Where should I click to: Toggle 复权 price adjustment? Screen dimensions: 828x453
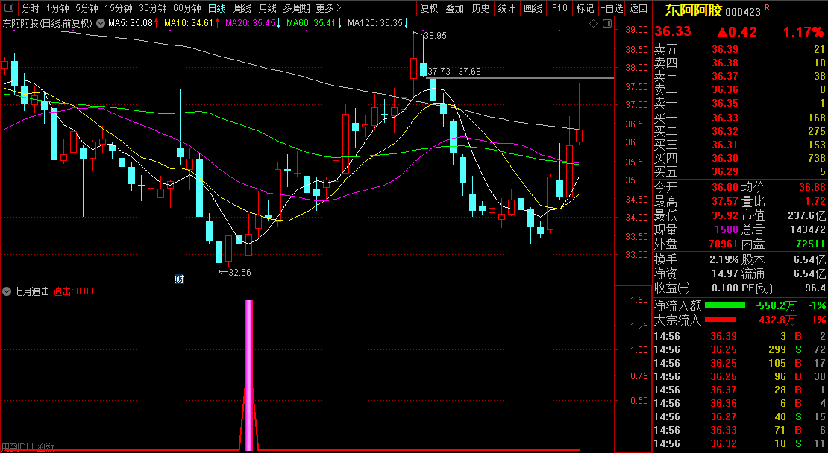coord(430,8)
